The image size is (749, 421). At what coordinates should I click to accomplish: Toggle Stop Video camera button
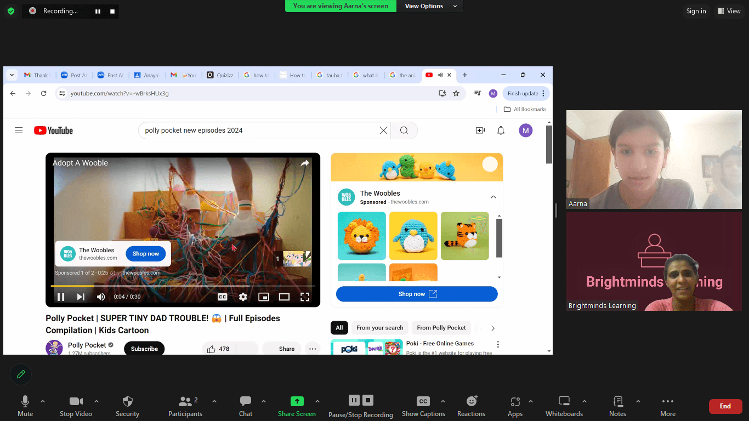tap(76, 406)
